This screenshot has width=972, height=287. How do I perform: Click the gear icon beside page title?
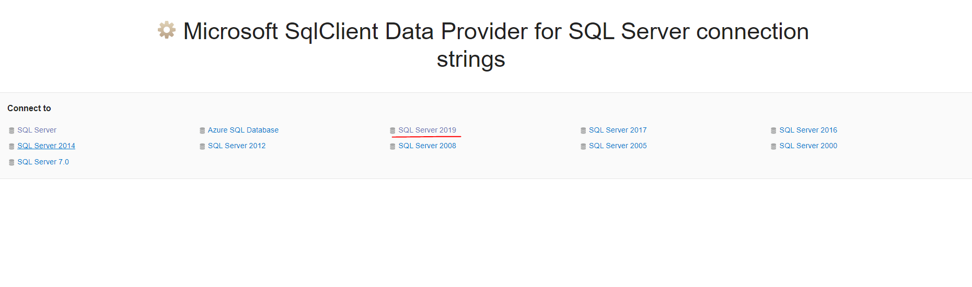(x=167, y=30)
